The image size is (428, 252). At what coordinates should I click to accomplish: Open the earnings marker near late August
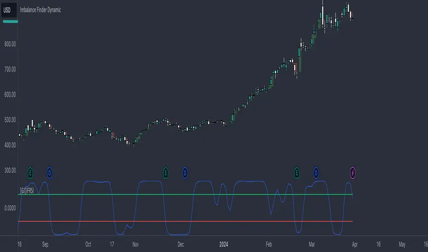coord(30,173)
